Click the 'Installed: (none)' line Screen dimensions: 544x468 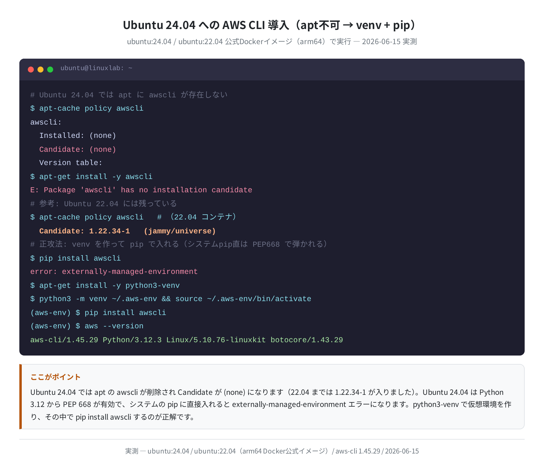(x=78, y=135)
